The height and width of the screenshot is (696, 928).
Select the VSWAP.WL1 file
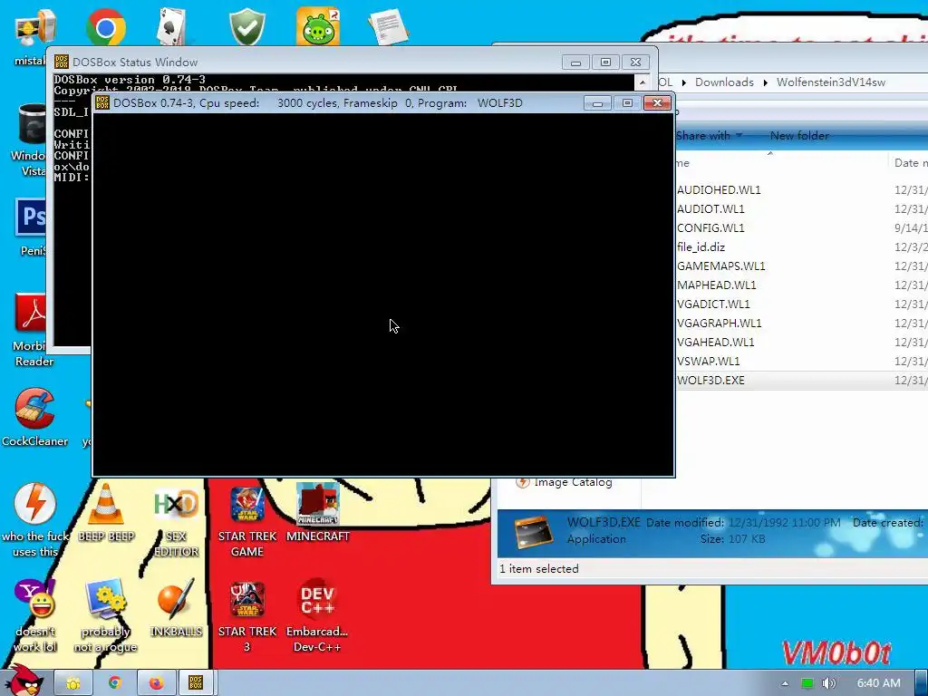tap(708, 361)
